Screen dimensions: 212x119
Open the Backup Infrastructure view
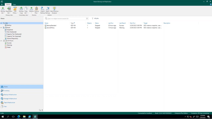point(22,95)
